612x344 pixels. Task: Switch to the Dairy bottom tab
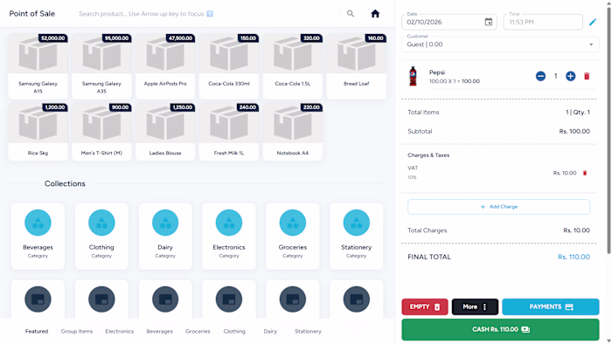[270, 331]
